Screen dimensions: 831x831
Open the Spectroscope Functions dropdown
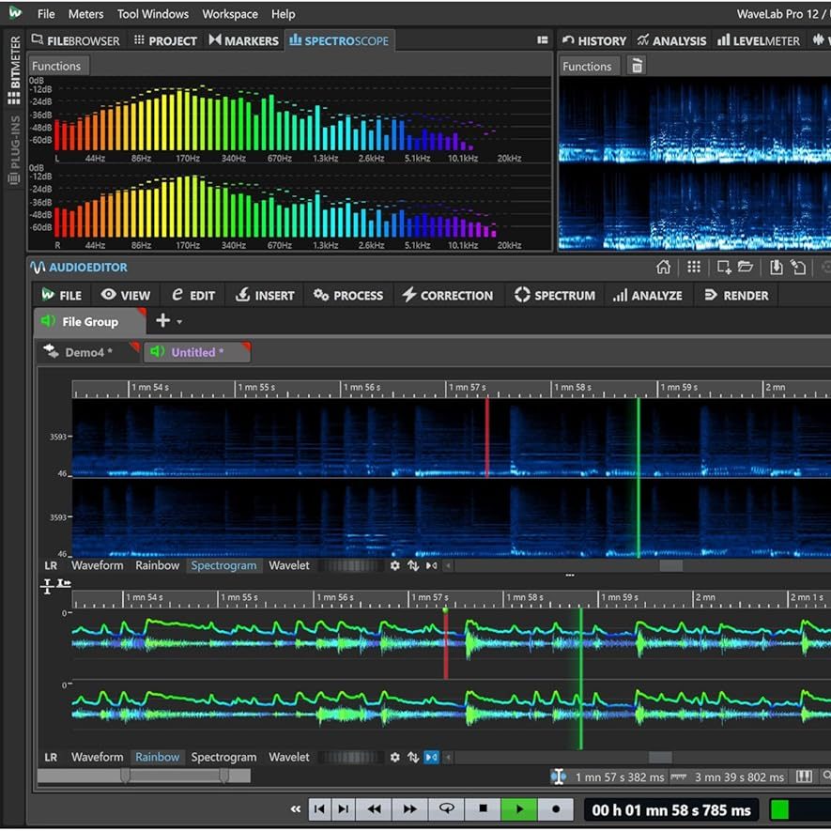coord(56,66)
